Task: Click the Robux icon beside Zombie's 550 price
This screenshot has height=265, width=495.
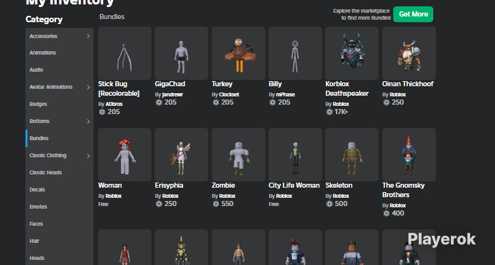Action: (216, 204)
